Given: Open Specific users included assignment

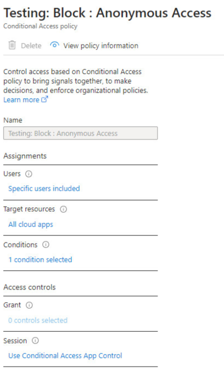Looking at the screenshot, I should 44,188.
